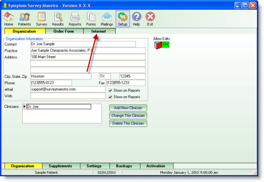Click the Add New Clinician button

[128, 108]
